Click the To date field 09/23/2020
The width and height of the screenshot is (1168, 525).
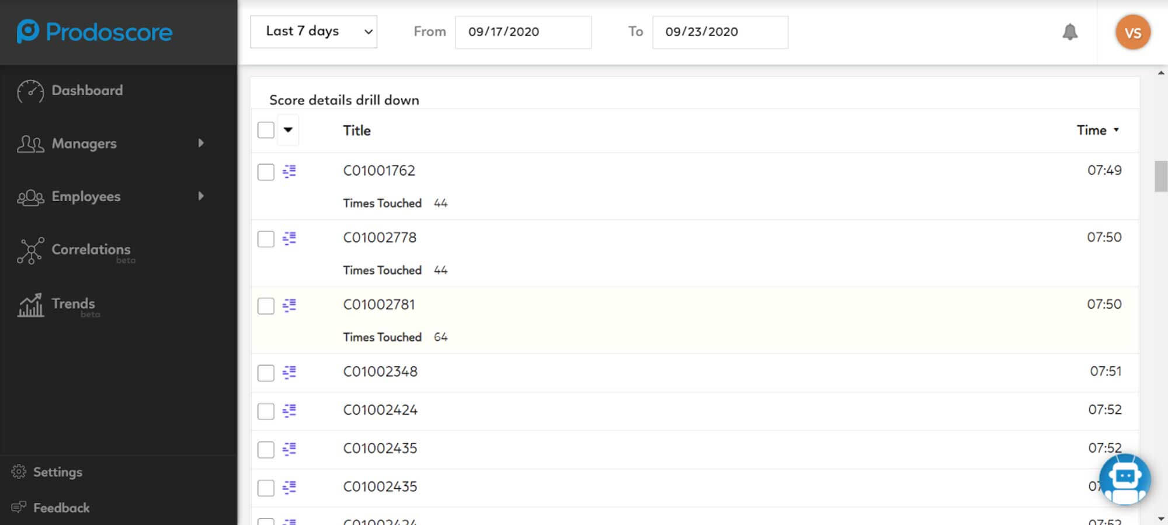[720, 32]
